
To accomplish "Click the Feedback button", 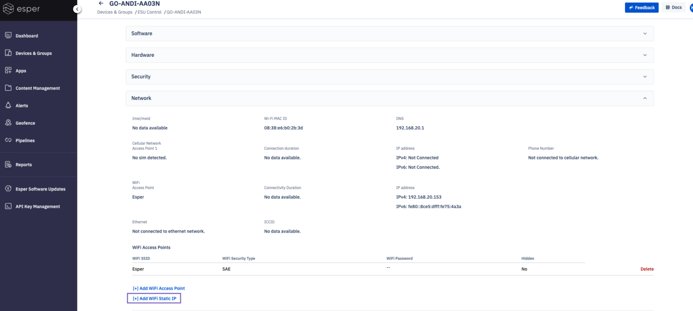I will 641,8.
